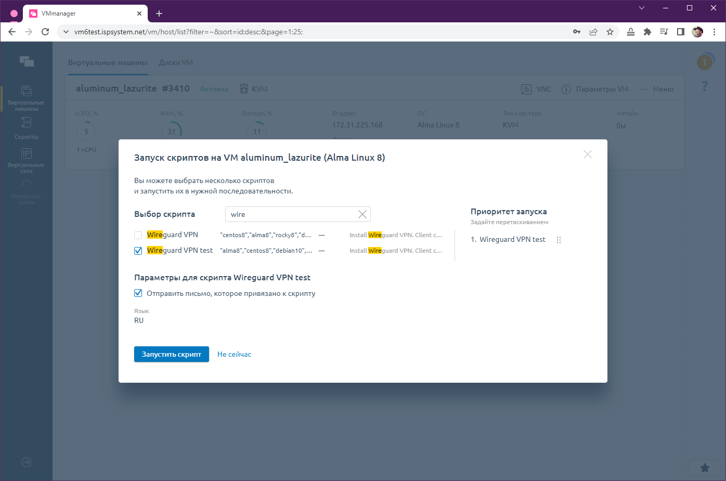
Task: Click the KVM virtualization label
Action: point(253,89)
